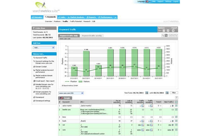Viewport: 211px width, 136px height.
Task: Uncheck the aston martin row checkbox
Action: point(176,106)
